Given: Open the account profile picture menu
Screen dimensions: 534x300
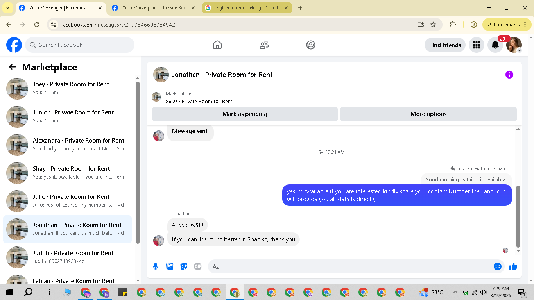Looking at the screenshot, I should tap(514, 45).
